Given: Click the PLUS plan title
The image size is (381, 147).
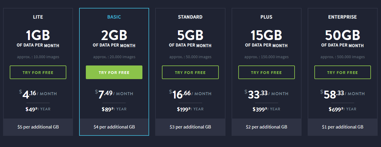Looking at the screenshot, I should point(266,17).
